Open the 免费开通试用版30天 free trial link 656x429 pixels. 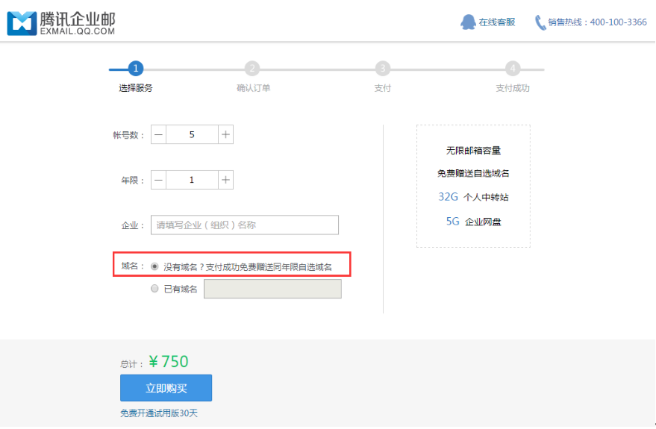(159, 413)
